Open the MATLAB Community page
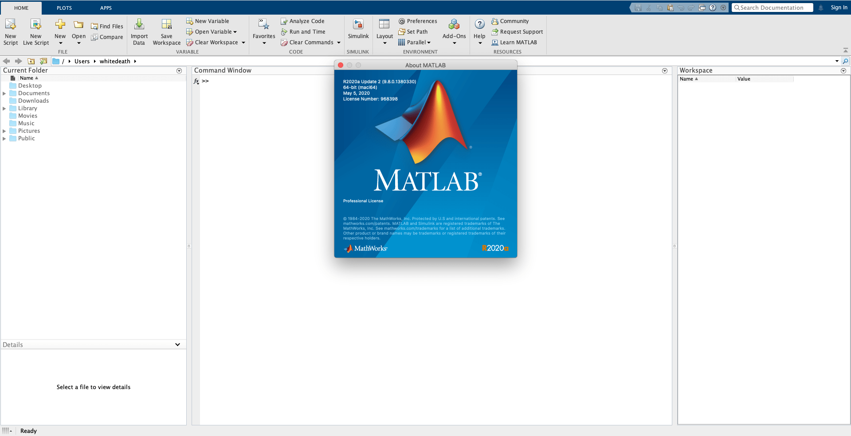Image resolution: width=851 pixels, height=436 pixels. 510,21
